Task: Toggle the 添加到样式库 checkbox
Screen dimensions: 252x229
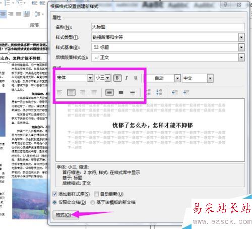Action: click(x=55, y=194)
